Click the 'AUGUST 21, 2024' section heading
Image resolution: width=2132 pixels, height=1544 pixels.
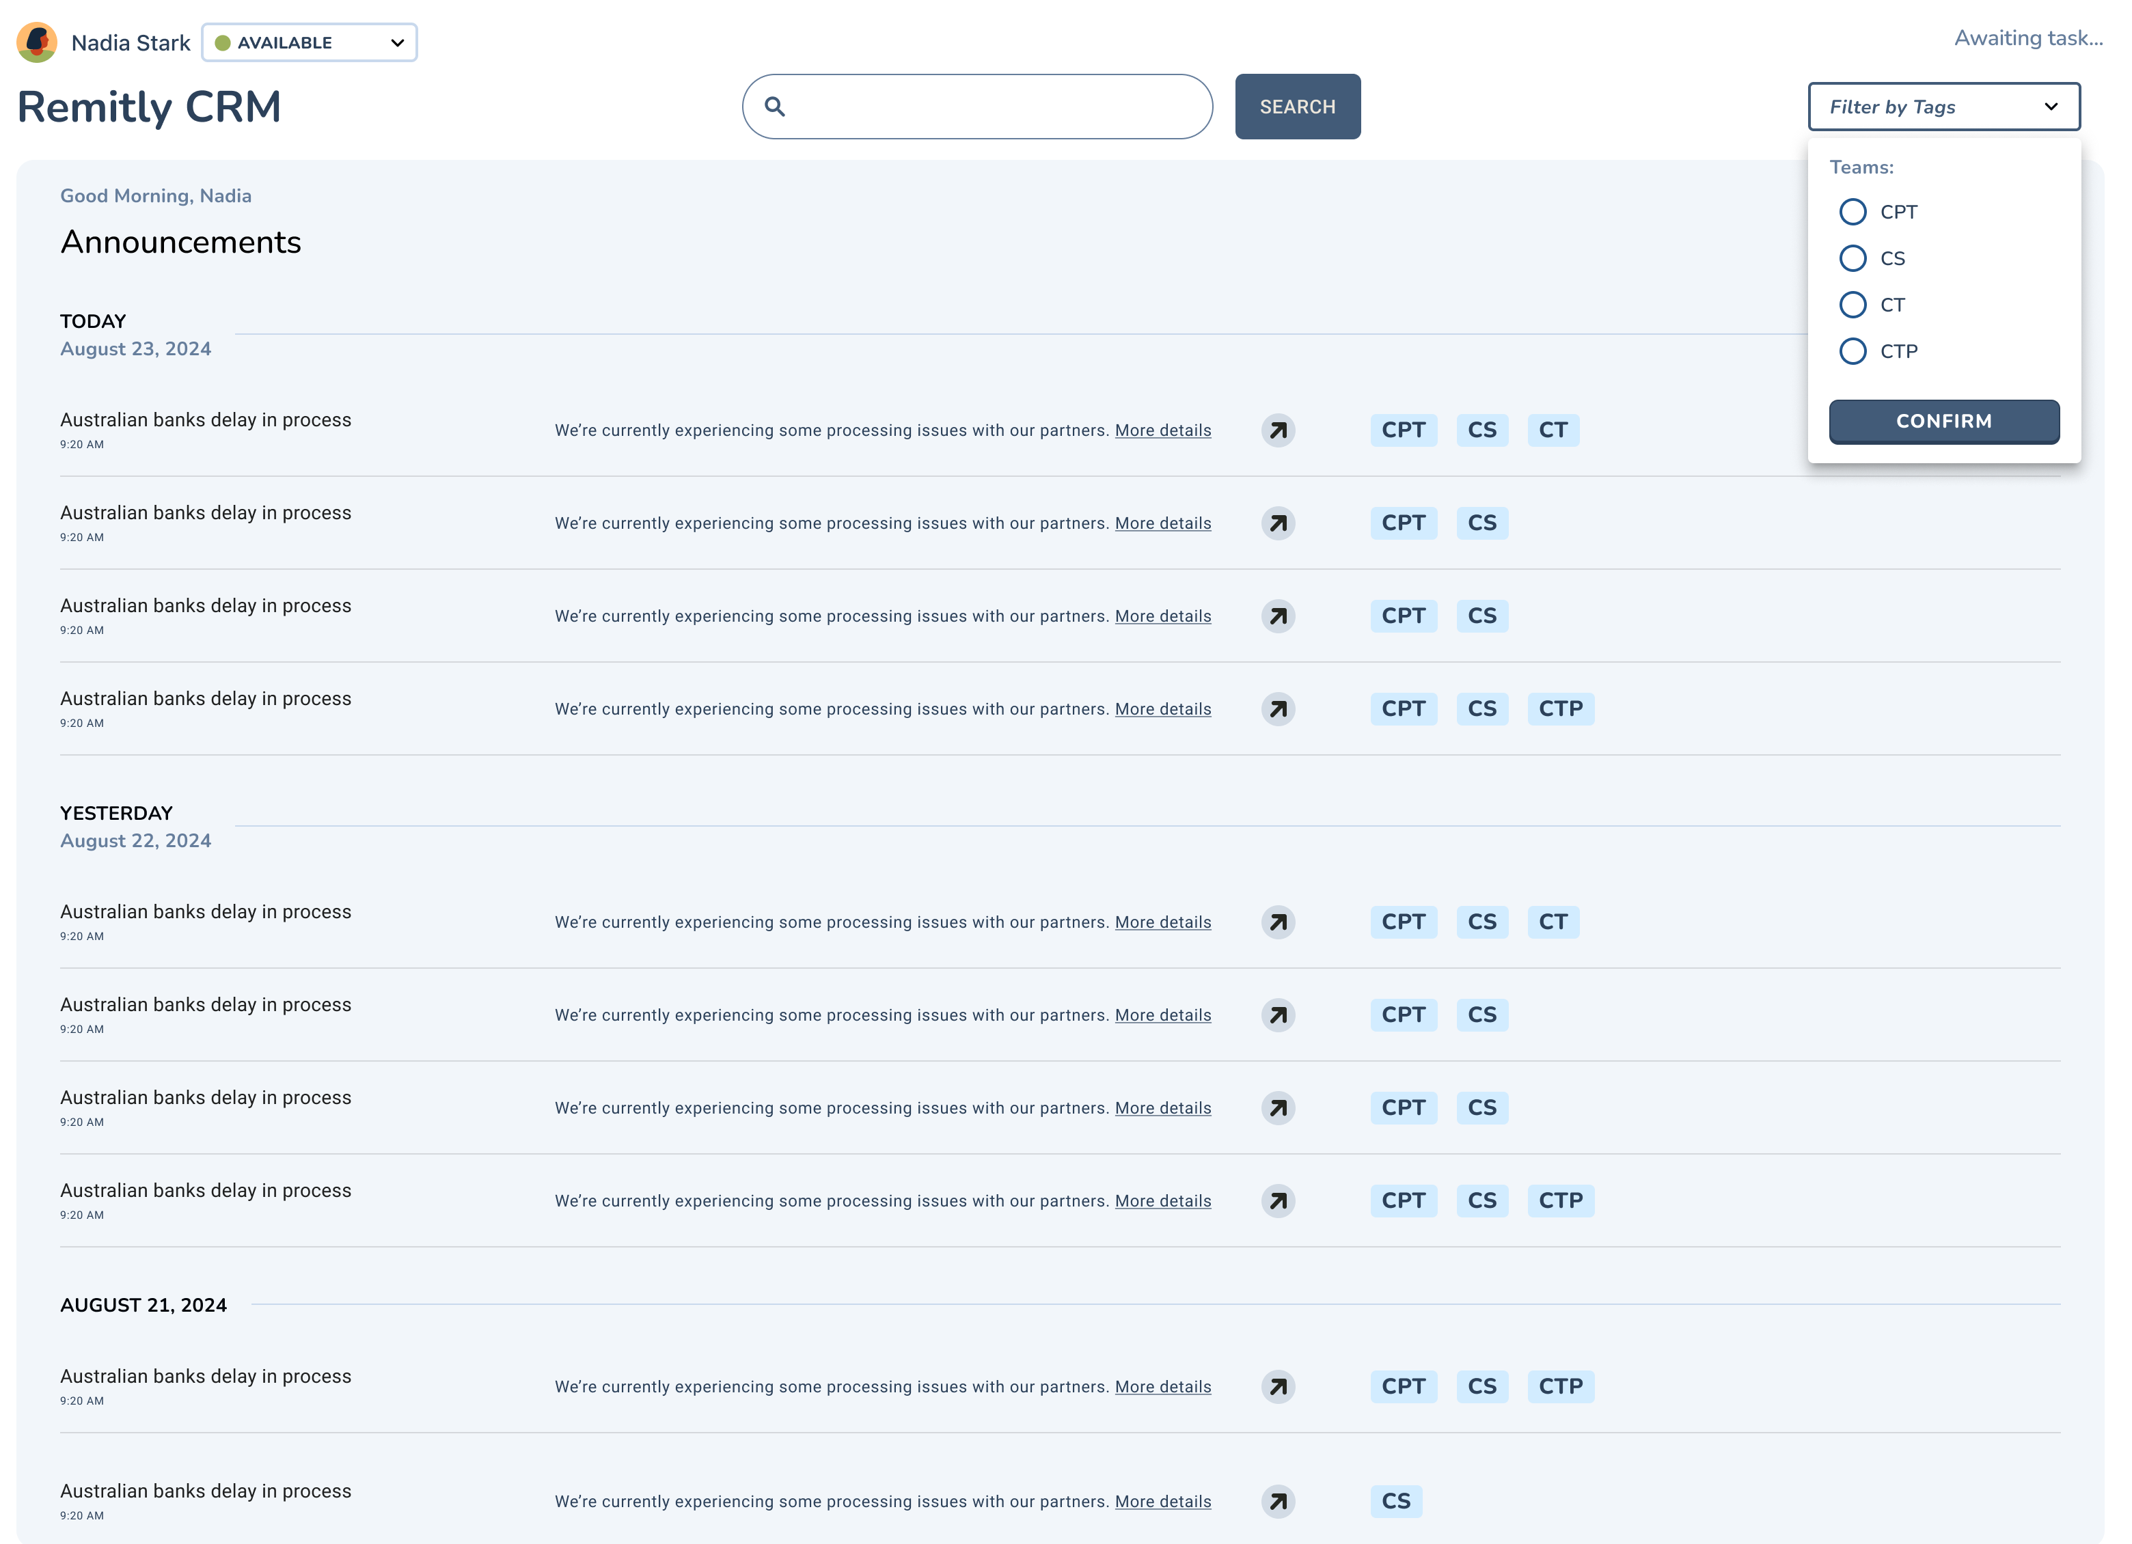[x=143, y=1306]
